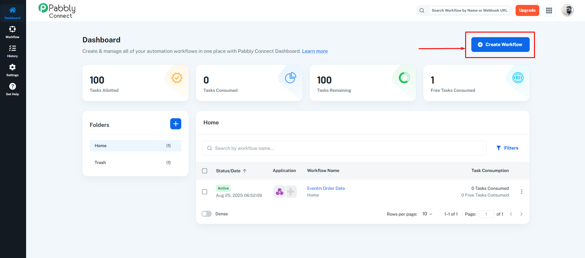Click the Pabbly Connect logo
This screenshot has height=258, width=585.
pyautogui.click(x=57, y=11)
